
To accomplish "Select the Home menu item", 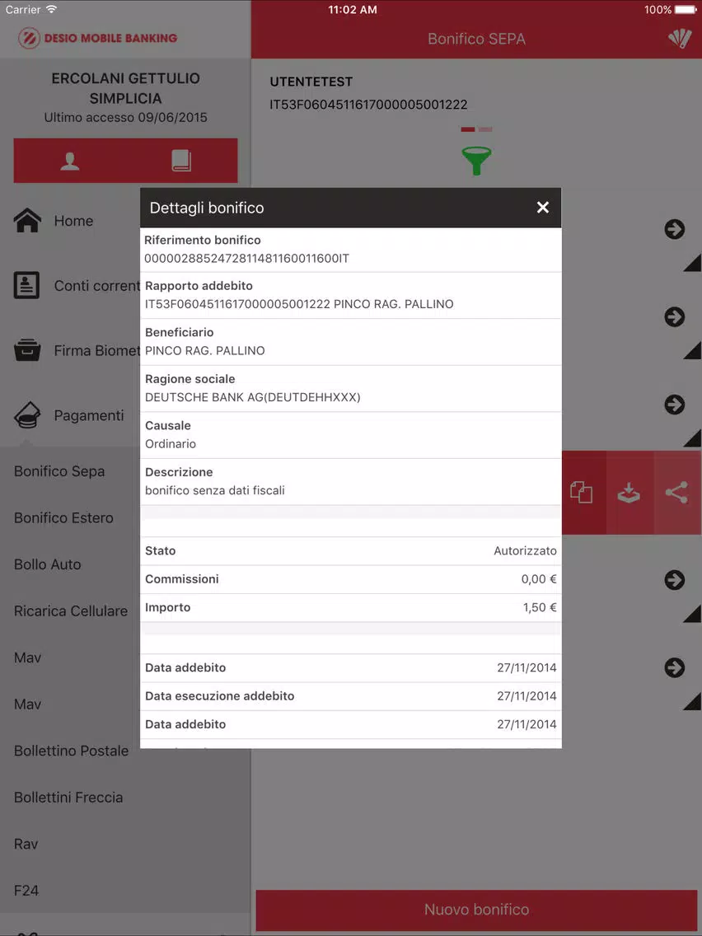I will point(73,221).
